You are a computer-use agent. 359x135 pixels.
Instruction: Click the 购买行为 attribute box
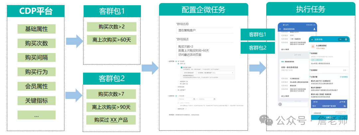(37, 72)
